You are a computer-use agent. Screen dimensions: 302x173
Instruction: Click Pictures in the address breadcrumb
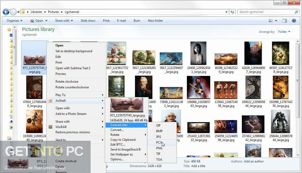click(53, 12)
